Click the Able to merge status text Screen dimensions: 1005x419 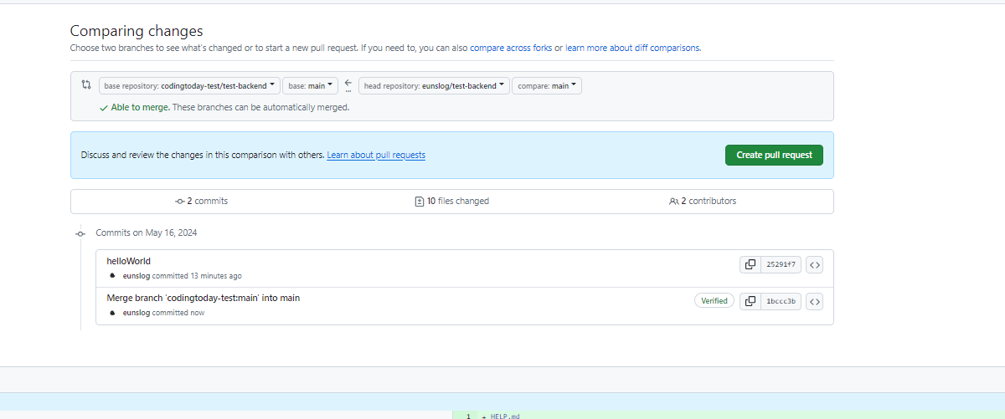point(141,107)
